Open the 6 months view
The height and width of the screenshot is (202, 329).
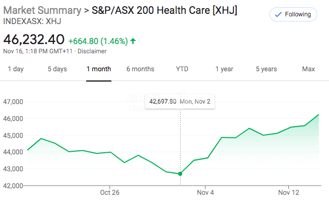(140, 69)
